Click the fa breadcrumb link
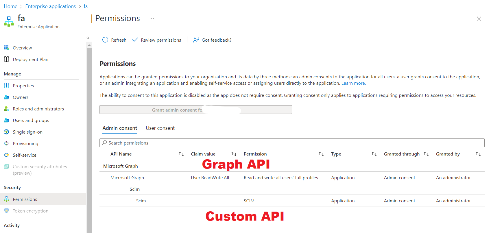The image size is (491, 233). click(86, 6)
